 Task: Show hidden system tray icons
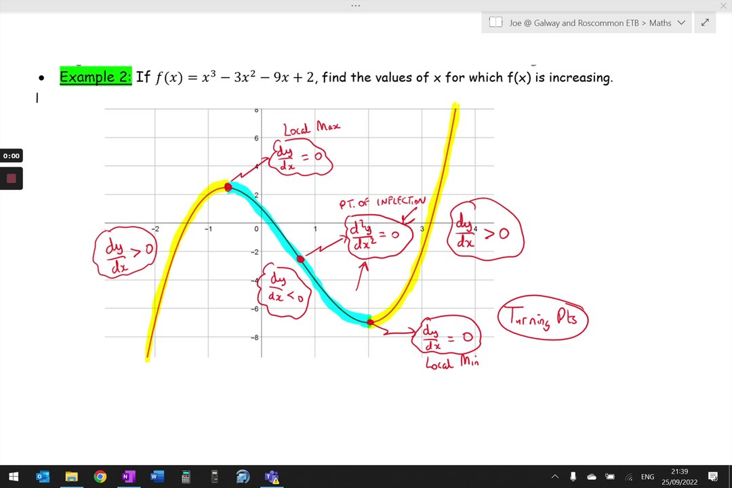click(x=554, y=476)
